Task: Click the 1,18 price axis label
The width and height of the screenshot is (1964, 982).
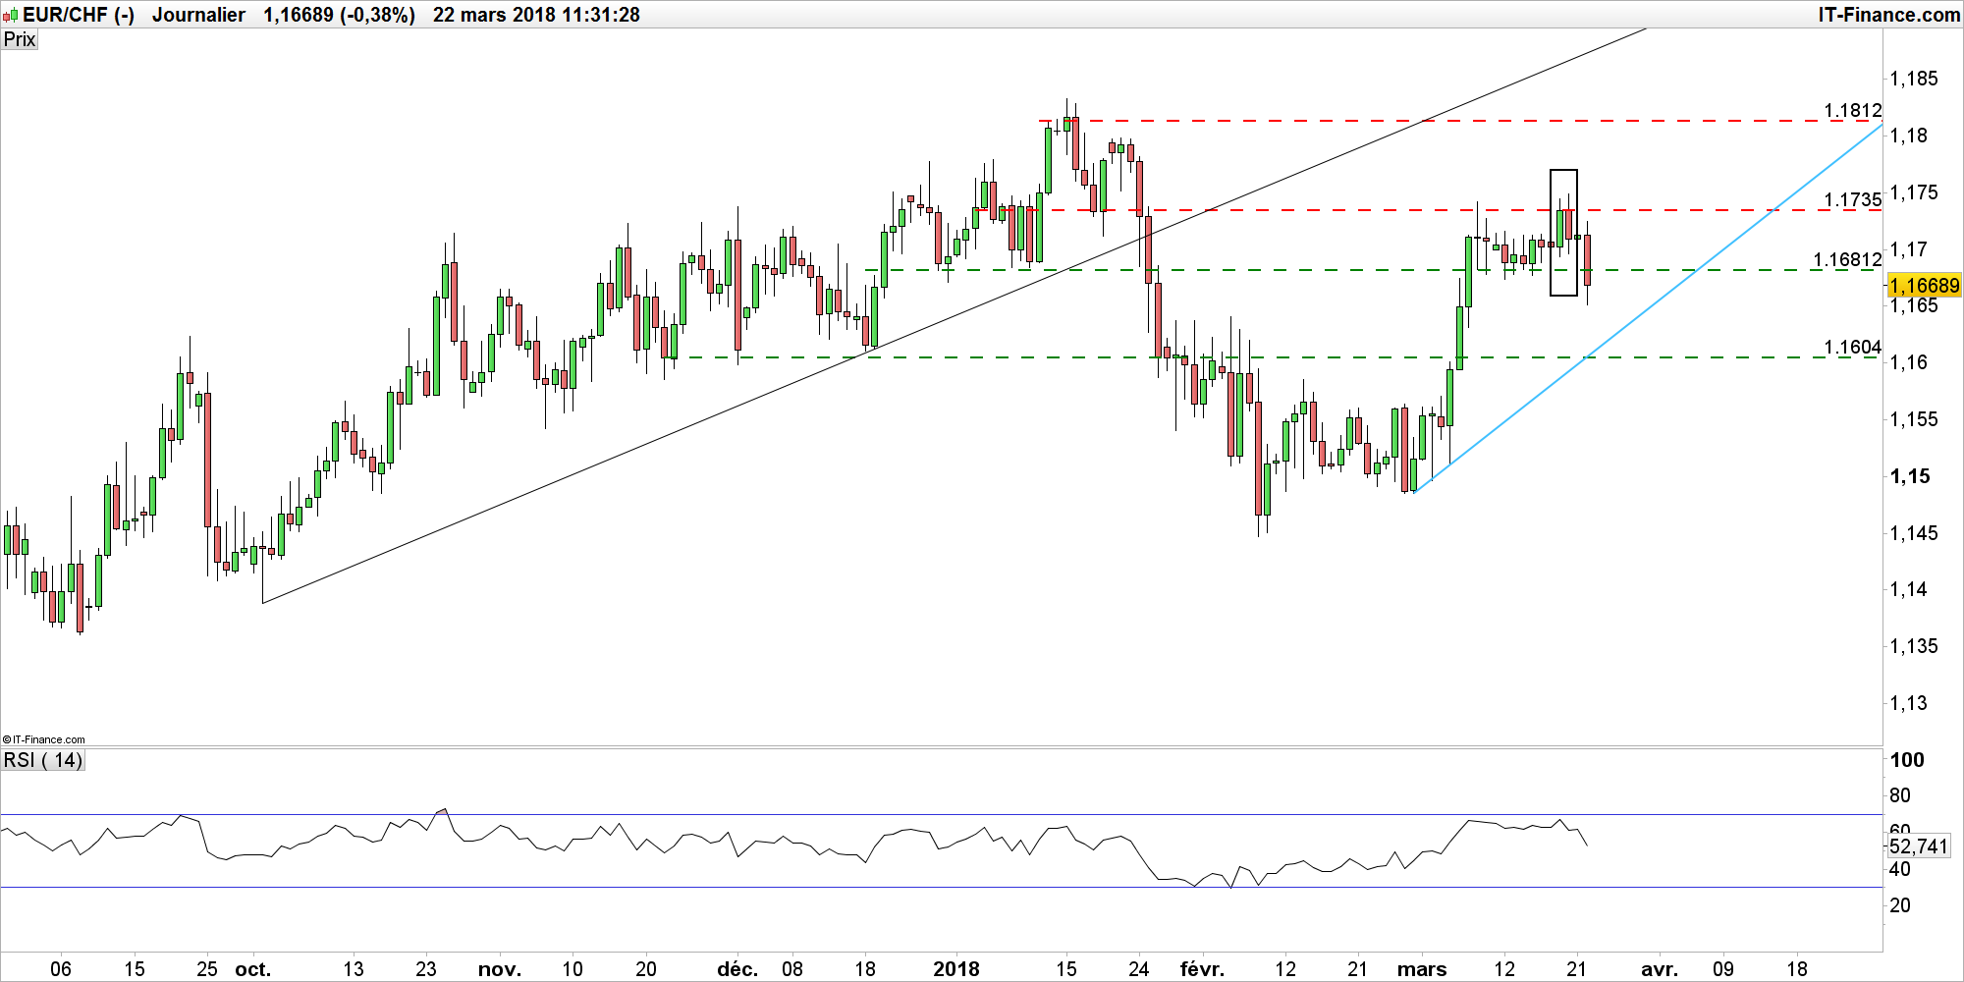Action: point(1909,136)
